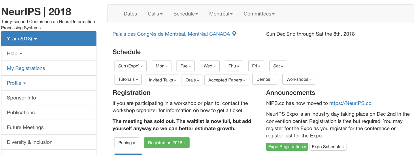View the Workshops schedule
The image size is (415, 155).
pyautogui.click(x=299, y=79)
